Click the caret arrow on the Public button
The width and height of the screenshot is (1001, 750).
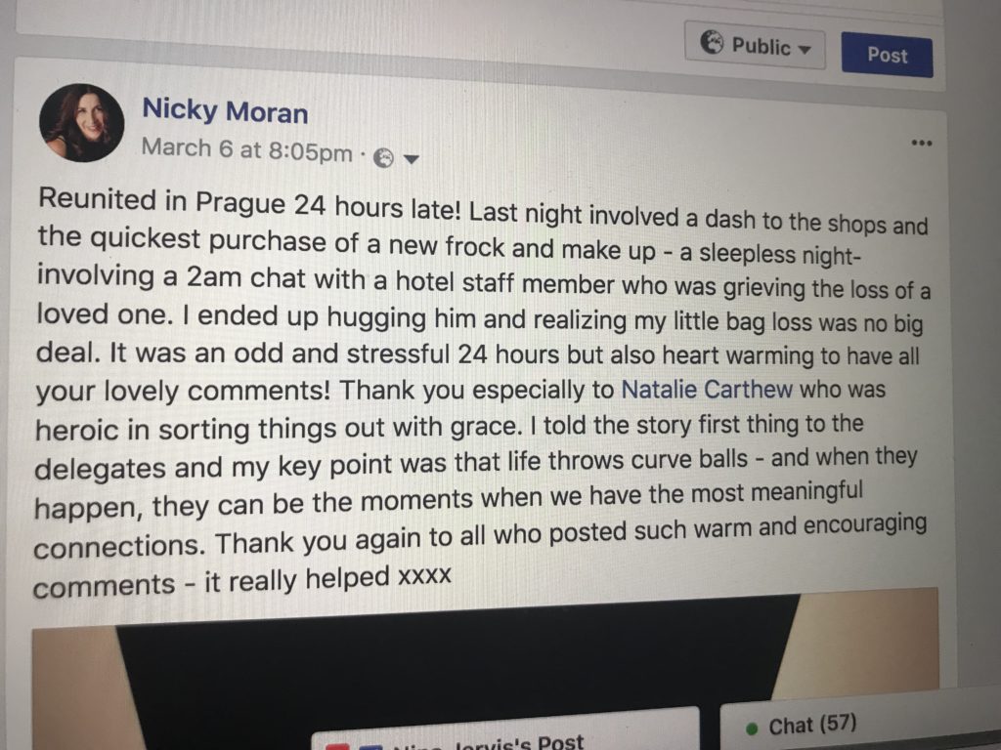click(x=805, y=50)
